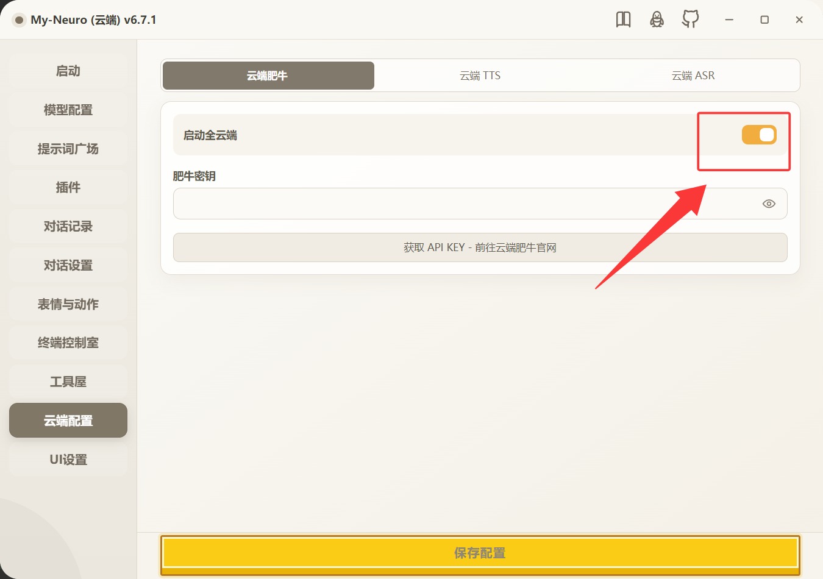Select the 云端配置 sidebar item
This screenshot has height=579, width=823.
[x=68, y=421]
